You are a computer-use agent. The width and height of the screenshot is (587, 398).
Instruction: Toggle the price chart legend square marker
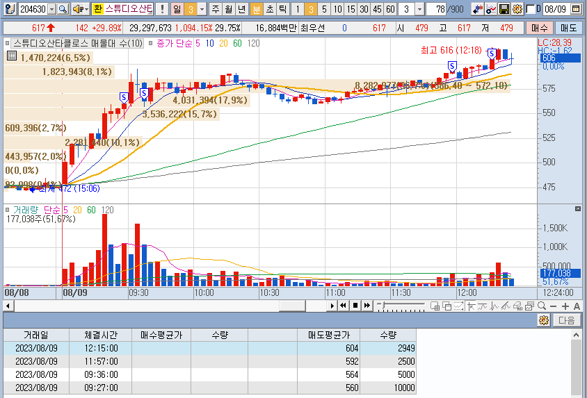[7, 43]
